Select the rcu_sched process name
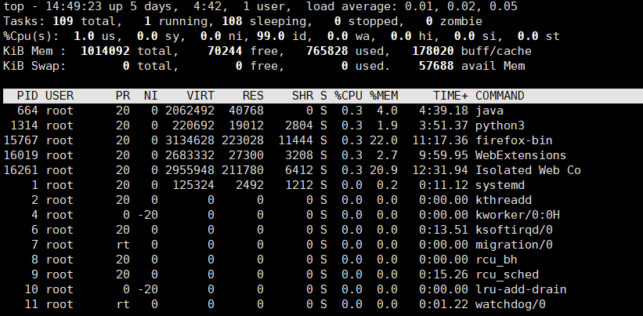The image size is (643, 316). (x=507, y=274)
